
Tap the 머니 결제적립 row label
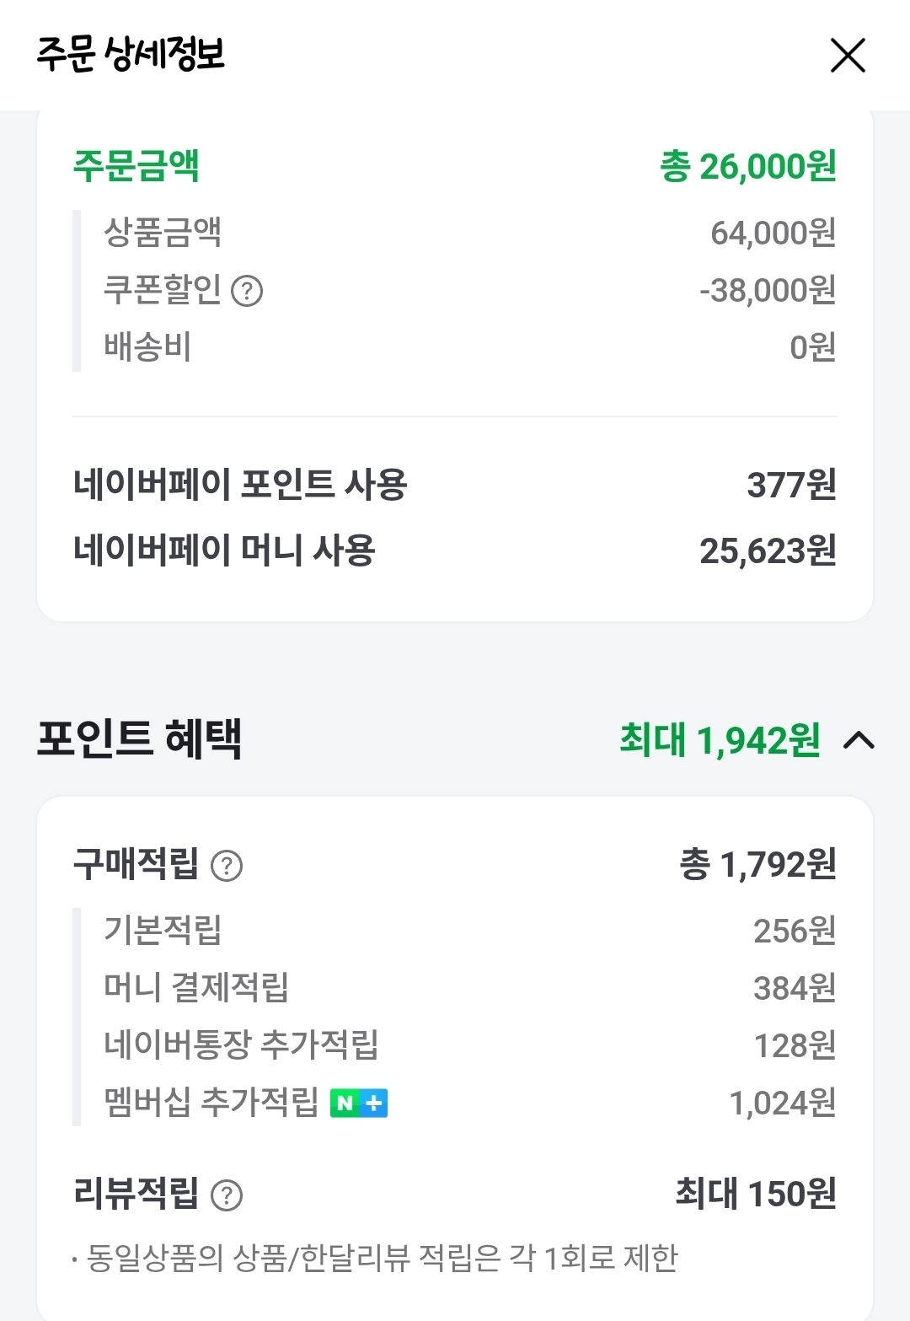pos(196,987)
